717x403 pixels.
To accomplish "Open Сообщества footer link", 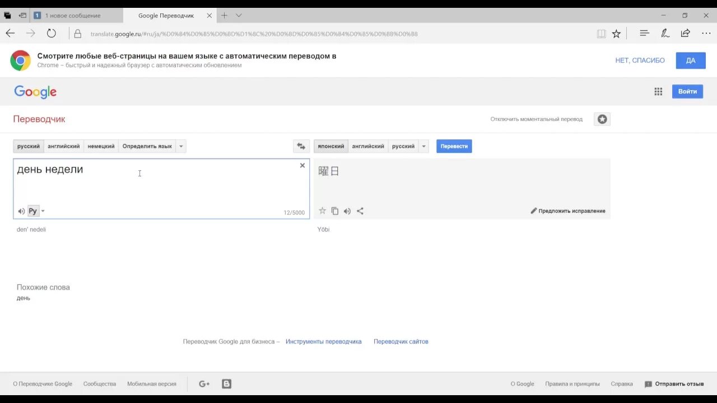I will (100, 384).
